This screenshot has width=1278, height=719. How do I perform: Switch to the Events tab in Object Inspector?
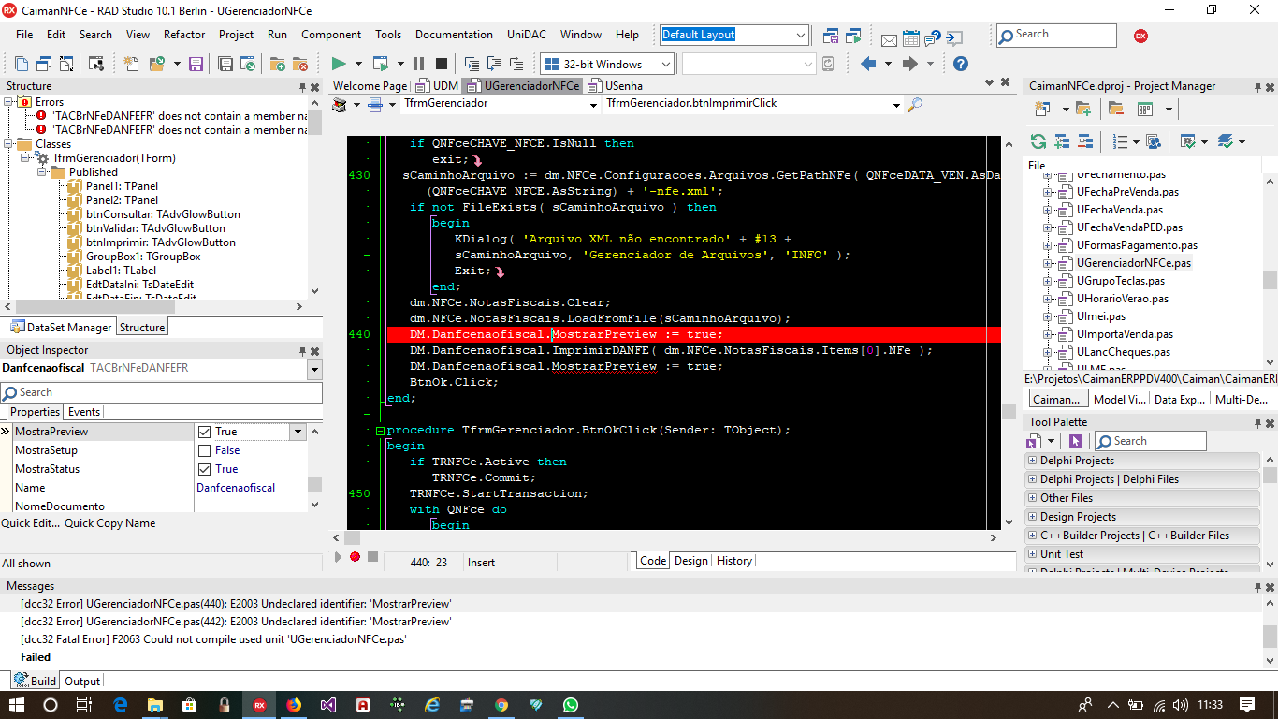pyautogui.click(x=84, y=412)
